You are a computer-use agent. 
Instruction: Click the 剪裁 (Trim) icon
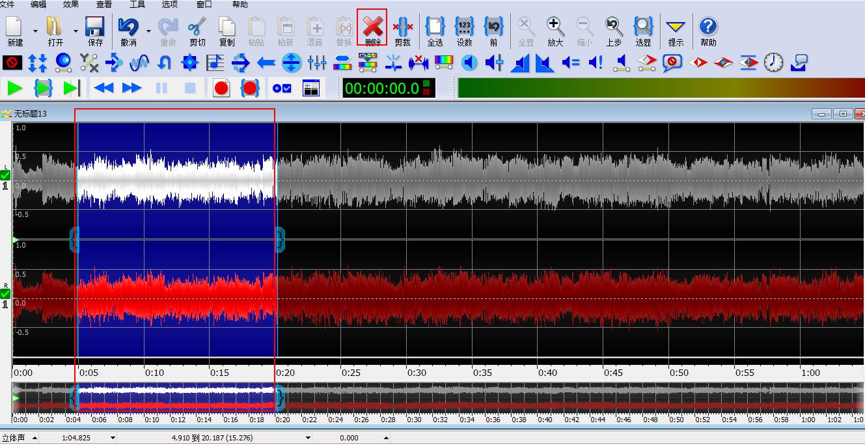click(x=403, y=30)
